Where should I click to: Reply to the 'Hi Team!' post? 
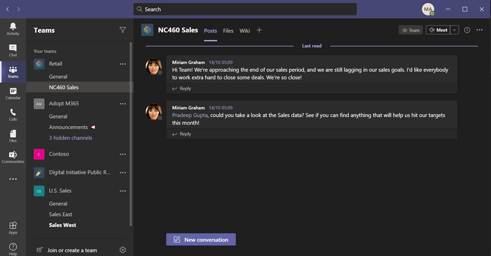coord(182,88)
